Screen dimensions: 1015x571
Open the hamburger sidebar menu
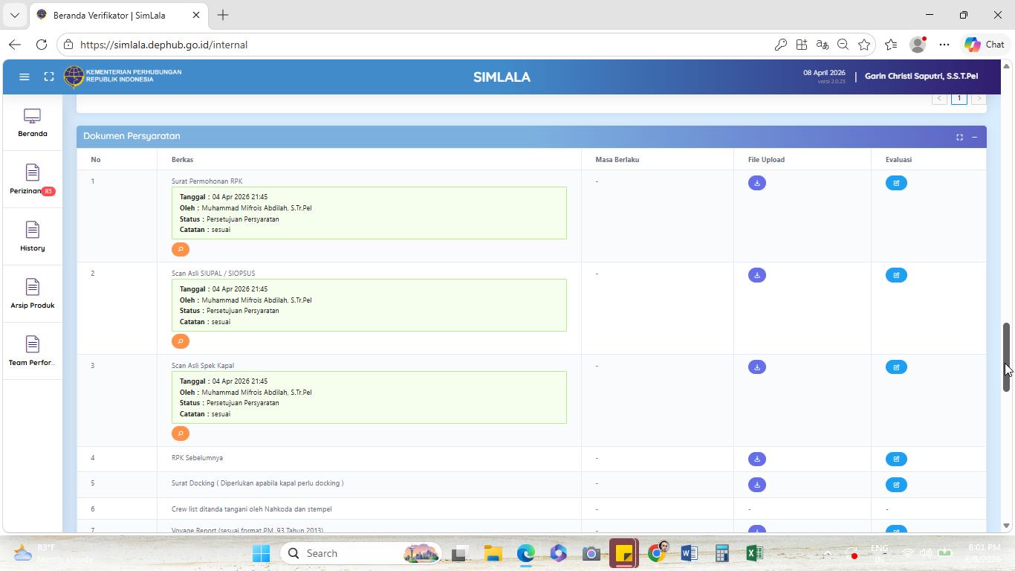pyautogui.click(x=24, y=77)
